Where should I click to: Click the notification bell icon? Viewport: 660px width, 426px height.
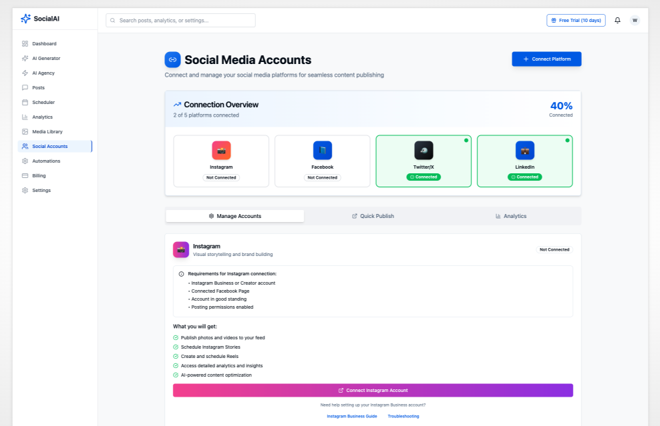pos(617,20)
